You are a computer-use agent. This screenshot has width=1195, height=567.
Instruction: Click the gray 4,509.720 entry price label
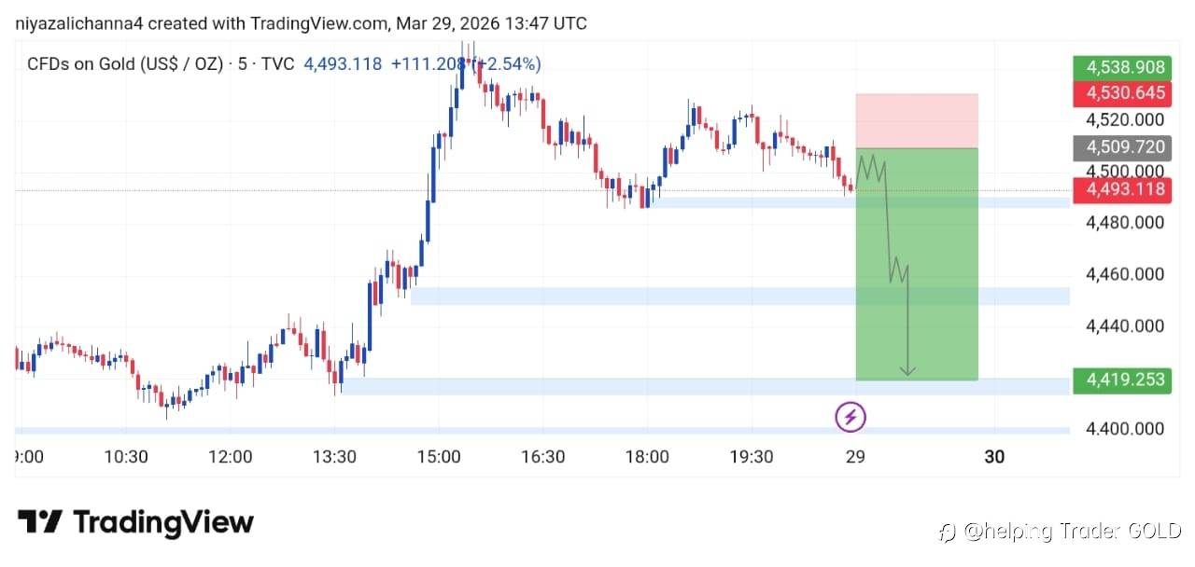(x=1123, y=147)
